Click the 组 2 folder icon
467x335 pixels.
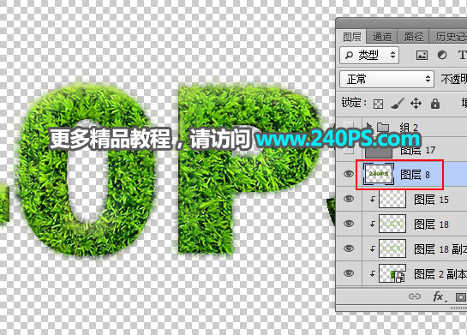[383, 127]
